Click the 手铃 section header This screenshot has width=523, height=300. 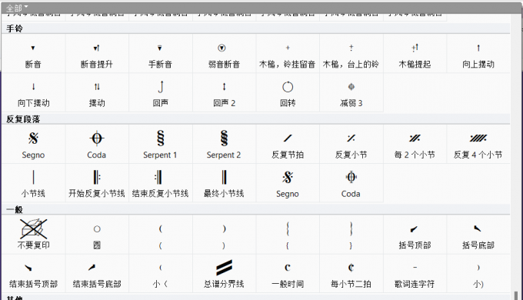point(255,28)
